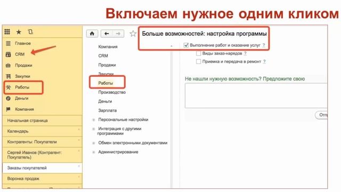Expand Персональные настройки section
The width and height of the screenshot is (341, 192).
[x=94, y=119]
